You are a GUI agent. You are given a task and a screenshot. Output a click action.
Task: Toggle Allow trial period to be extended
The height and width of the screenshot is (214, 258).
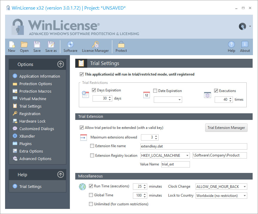(82, 127)
